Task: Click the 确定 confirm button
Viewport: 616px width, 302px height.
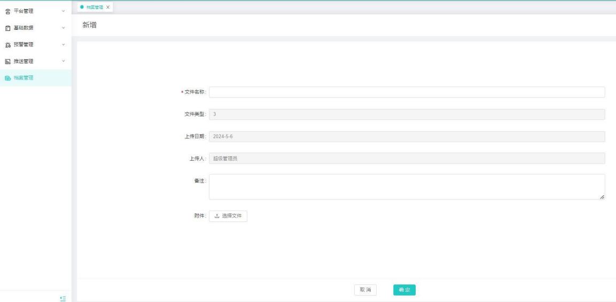Action: coord(404,290)
